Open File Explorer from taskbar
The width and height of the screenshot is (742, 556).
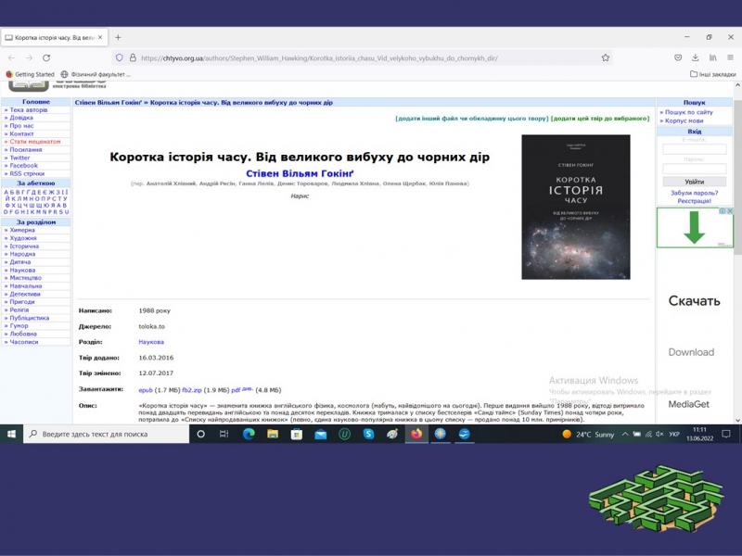coord(273,434)
